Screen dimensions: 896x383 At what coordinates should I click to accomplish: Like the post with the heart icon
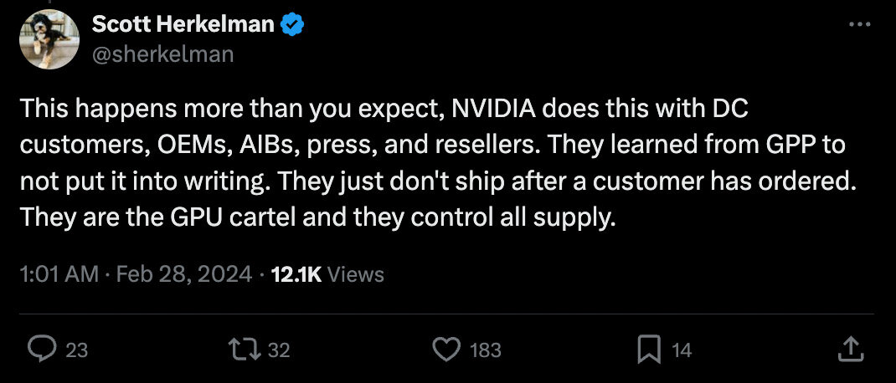[x=448, y=350]
